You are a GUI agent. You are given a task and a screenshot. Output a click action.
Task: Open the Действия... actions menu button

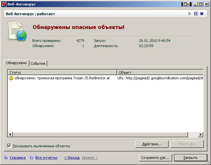click(152, 144)
